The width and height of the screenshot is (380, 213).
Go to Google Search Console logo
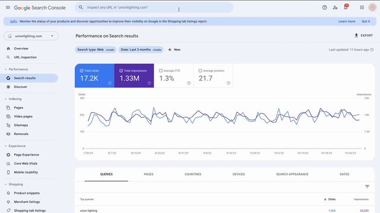tap(40, 8)
